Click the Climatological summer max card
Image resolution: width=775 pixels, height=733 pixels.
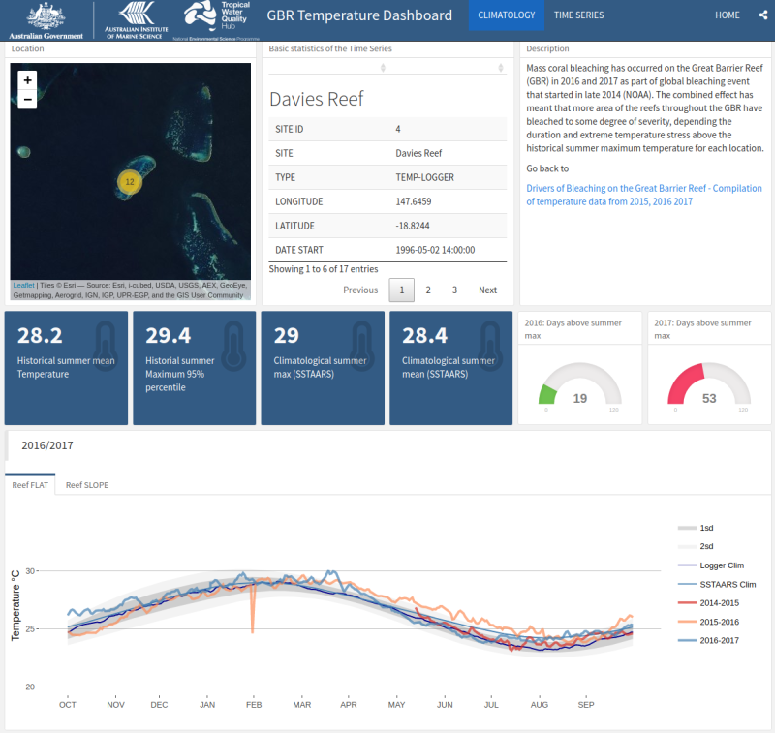point(323,368)
